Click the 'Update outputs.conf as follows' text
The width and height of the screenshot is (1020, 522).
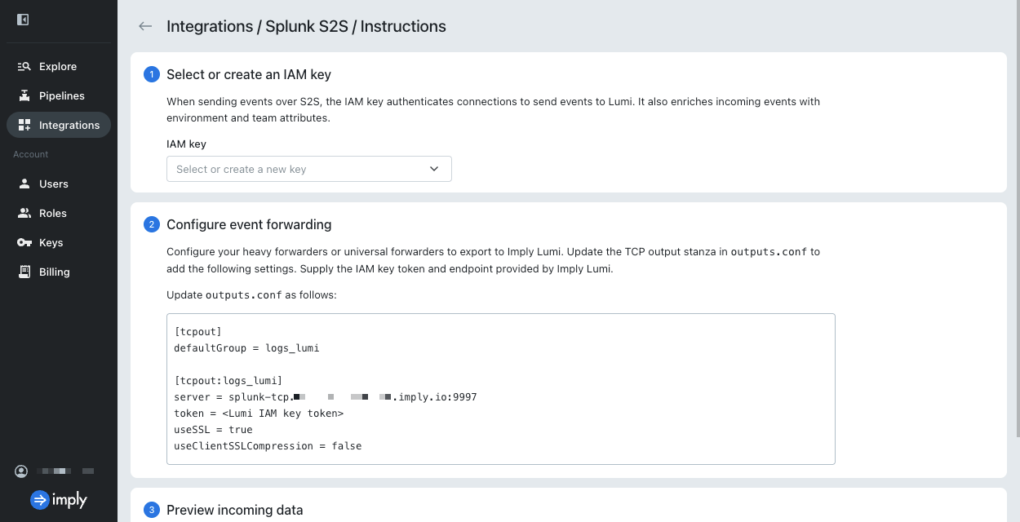pos(251,294)
